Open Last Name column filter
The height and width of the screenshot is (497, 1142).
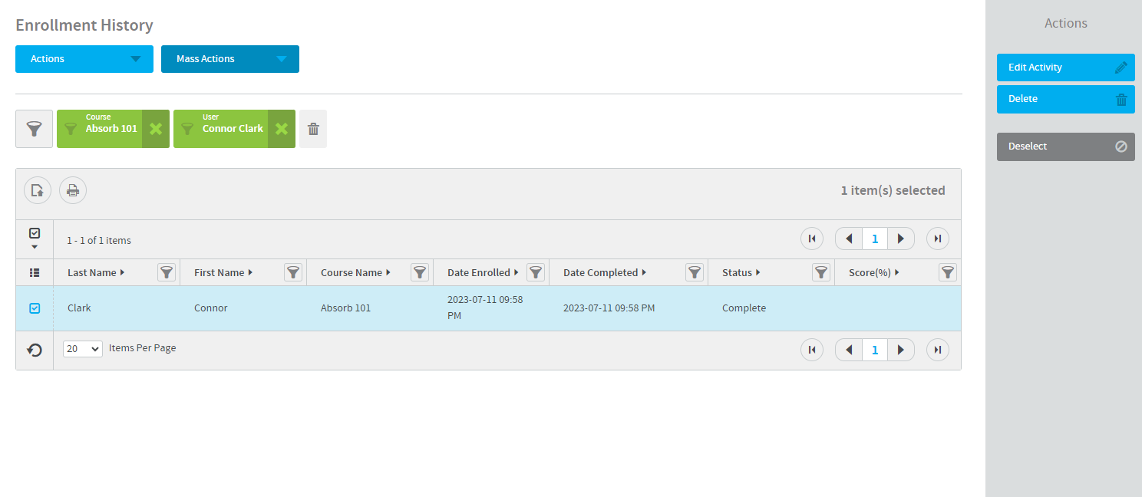point(167,272)
